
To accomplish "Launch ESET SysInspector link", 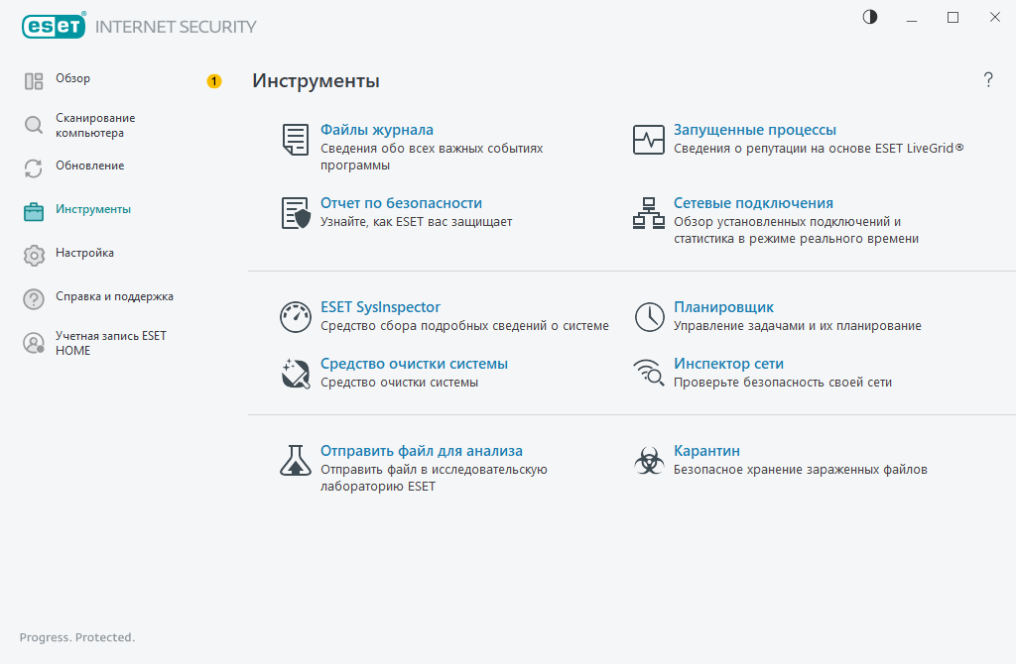I will [x=380, y=307].
